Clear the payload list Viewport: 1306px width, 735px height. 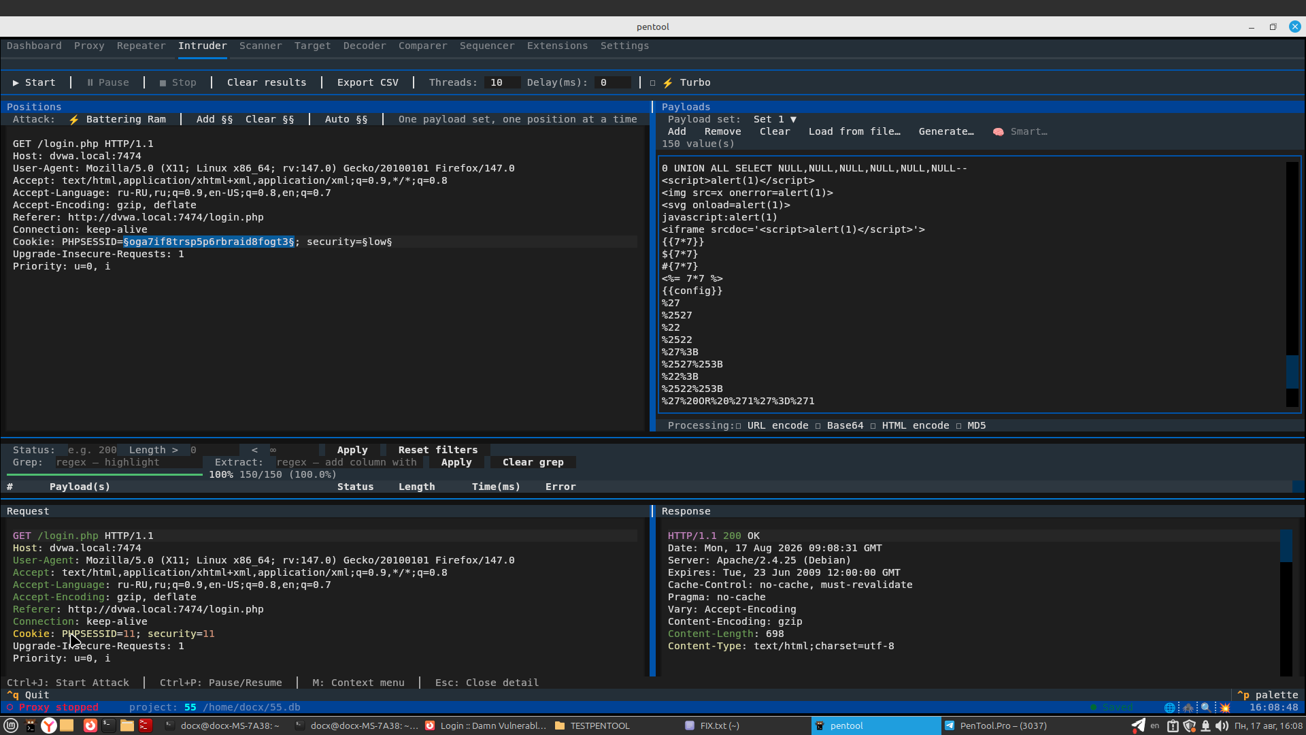click(775, 131)
